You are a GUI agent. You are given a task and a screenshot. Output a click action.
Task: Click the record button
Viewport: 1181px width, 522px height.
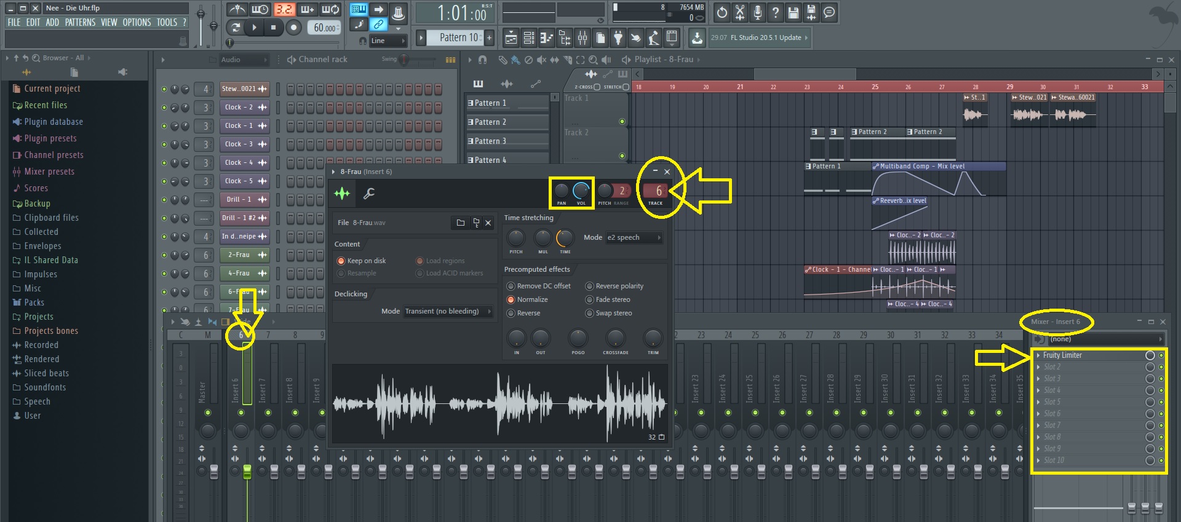click(294, 27)
